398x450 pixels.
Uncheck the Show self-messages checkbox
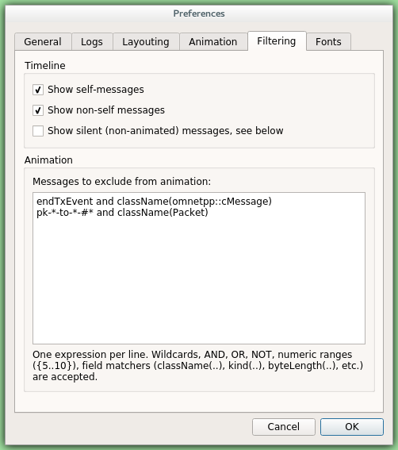click(x=38, y=90)
